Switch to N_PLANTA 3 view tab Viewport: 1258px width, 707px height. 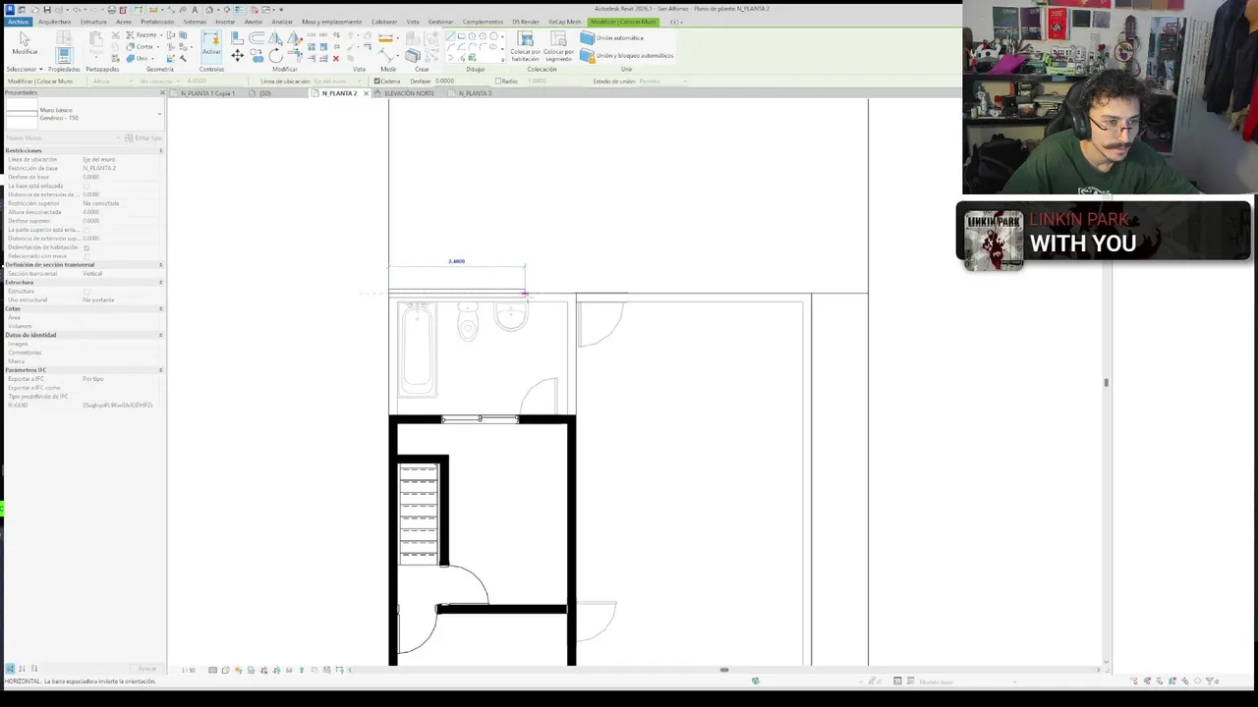(x=474, y=93)
